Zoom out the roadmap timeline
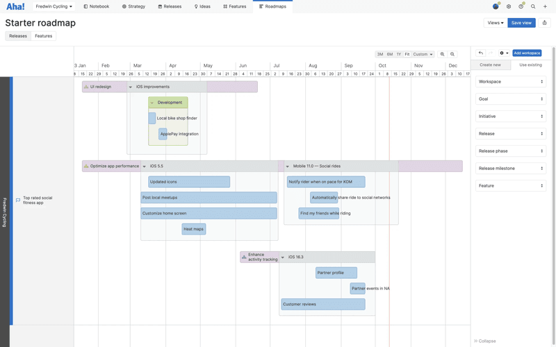This screenshot has width=556, height=347. (x=452, y=54)
